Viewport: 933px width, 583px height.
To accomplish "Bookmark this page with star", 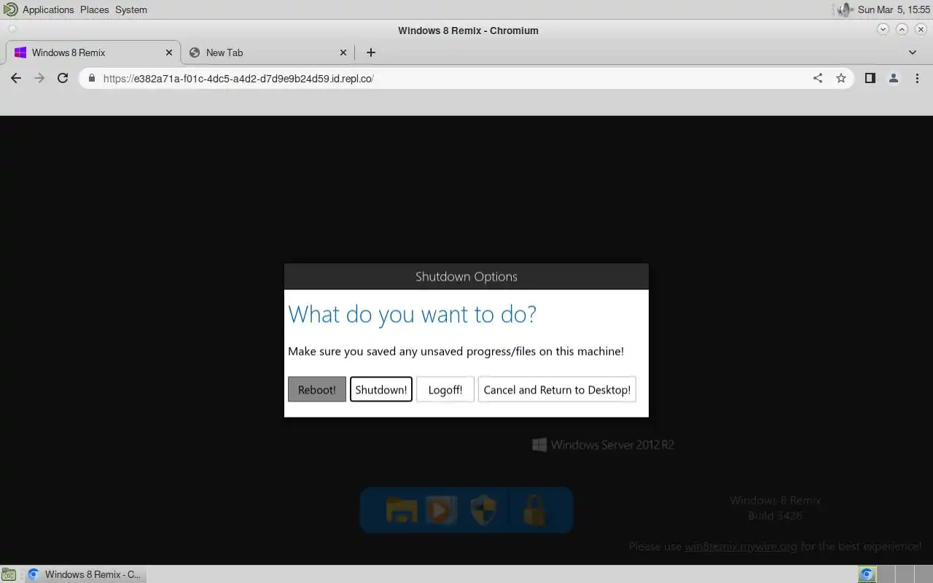I will pyautogui.click(x=841, y=78).
